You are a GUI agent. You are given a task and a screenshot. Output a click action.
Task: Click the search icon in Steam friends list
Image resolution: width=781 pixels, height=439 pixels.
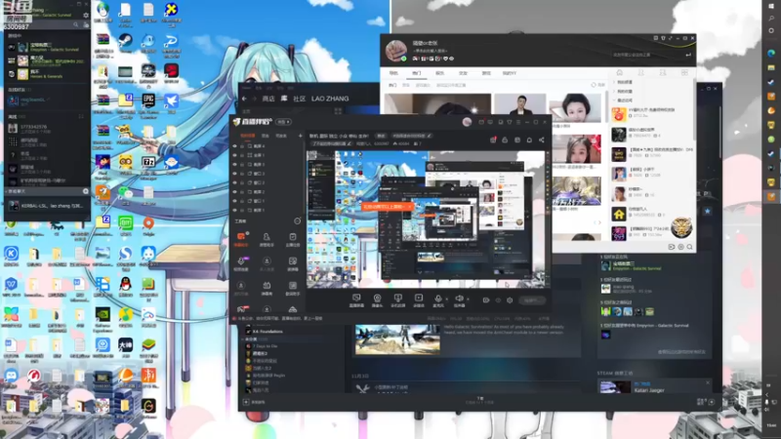coord(76,24)
